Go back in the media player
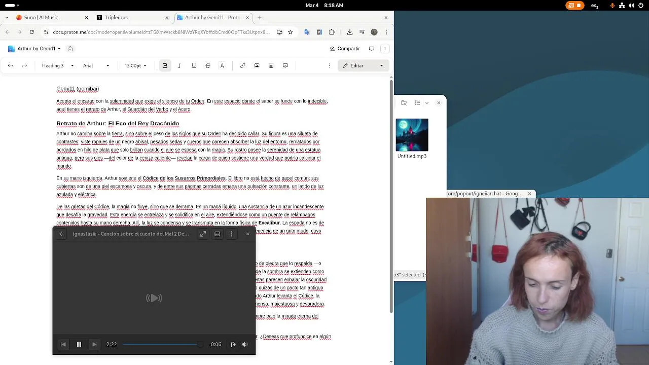649x365 pixels. coord(61,234)
